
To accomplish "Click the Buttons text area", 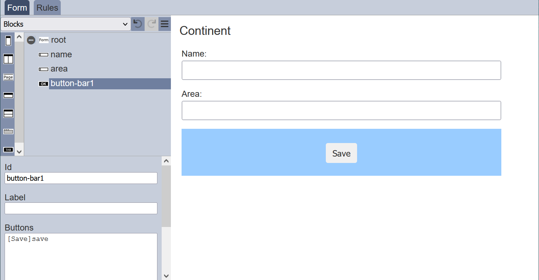I will tap(81, 257).
